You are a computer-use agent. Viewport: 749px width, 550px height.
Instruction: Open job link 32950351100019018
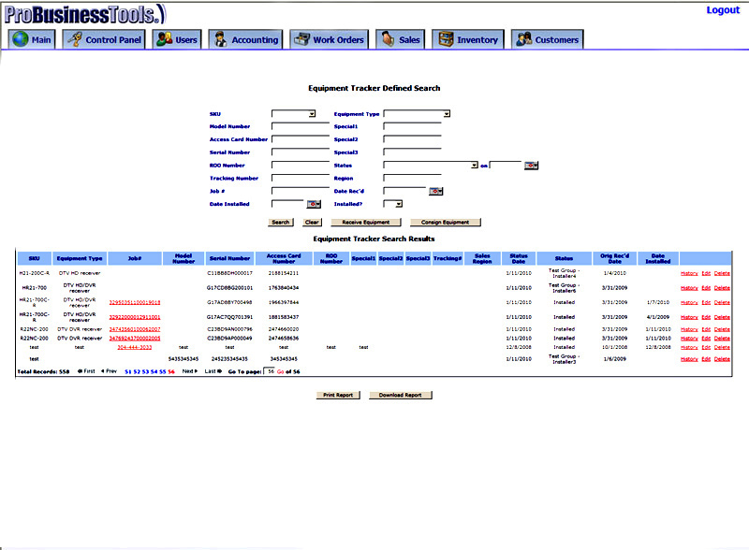click(135, 302)
